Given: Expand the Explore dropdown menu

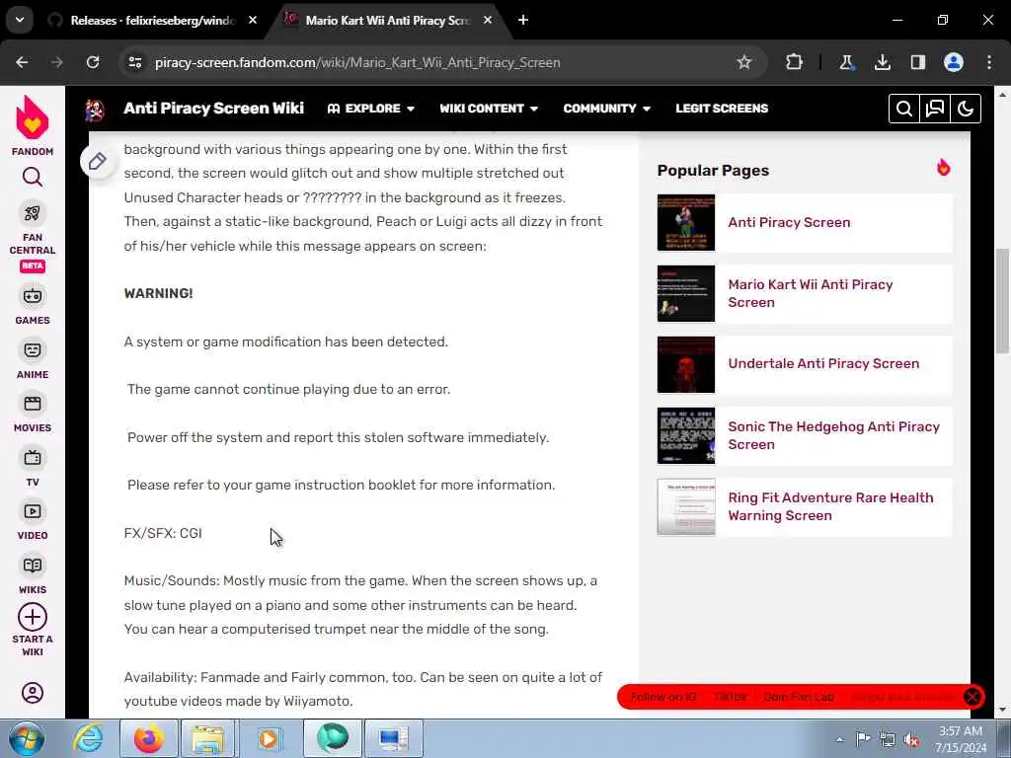Looking at the screenshot, I should [371, 109].
